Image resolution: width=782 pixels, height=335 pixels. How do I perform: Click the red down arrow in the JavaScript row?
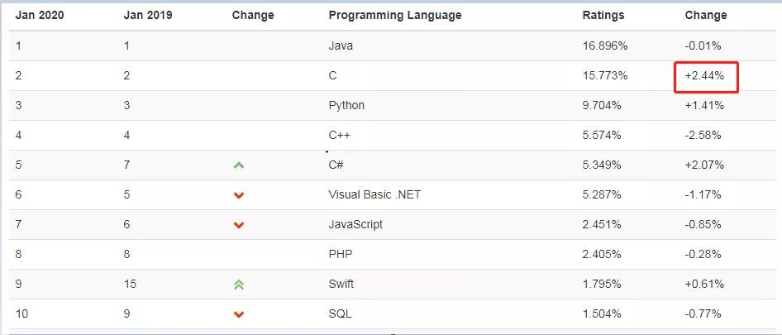[239, 225]
